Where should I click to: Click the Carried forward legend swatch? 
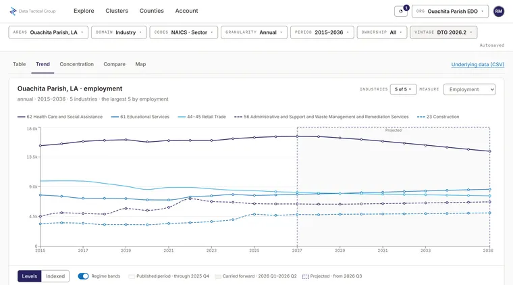(x=218, y=276)
